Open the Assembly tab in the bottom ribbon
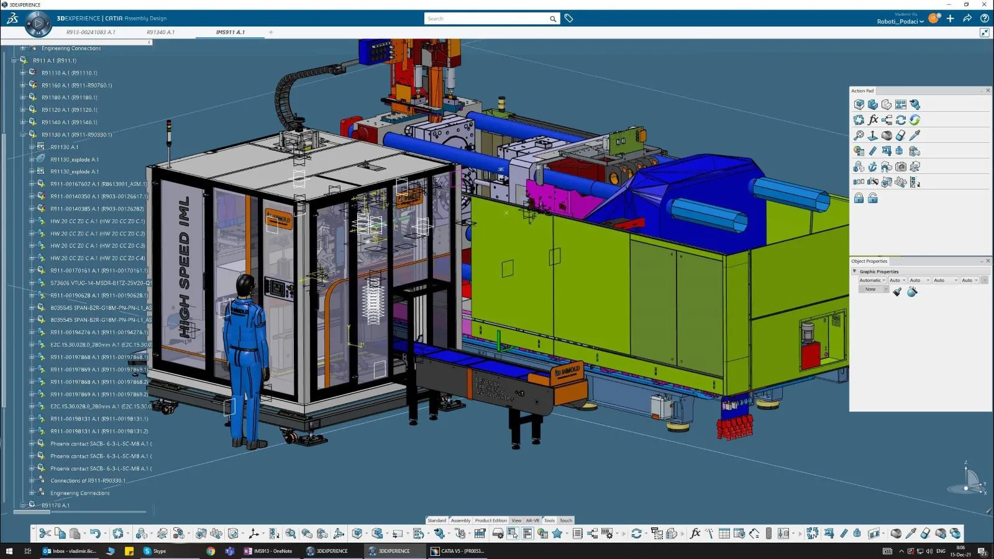Viewport: 994px width, 559px height. click(x=460, y=520)
